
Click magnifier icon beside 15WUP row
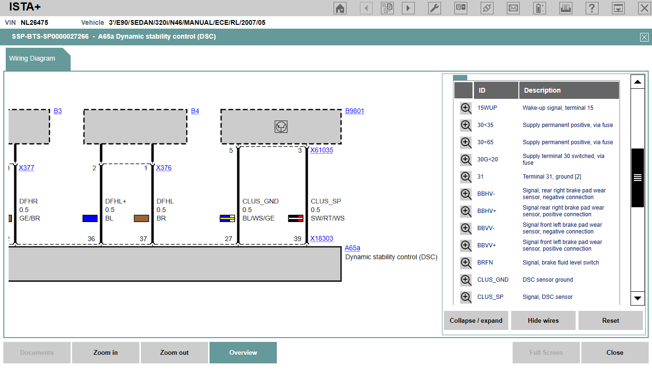coord(466,108)
